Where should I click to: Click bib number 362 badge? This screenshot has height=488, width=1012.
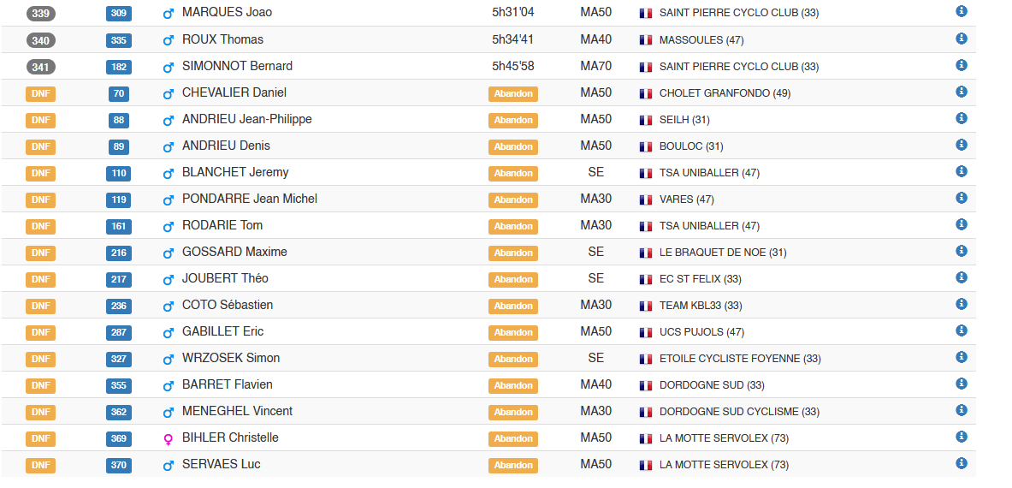tap(119, 412)
